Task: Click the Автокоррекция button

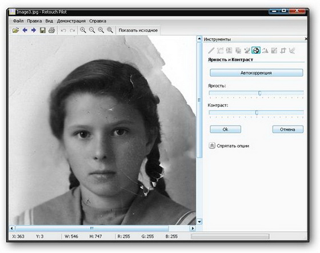Action: (257, 73)
